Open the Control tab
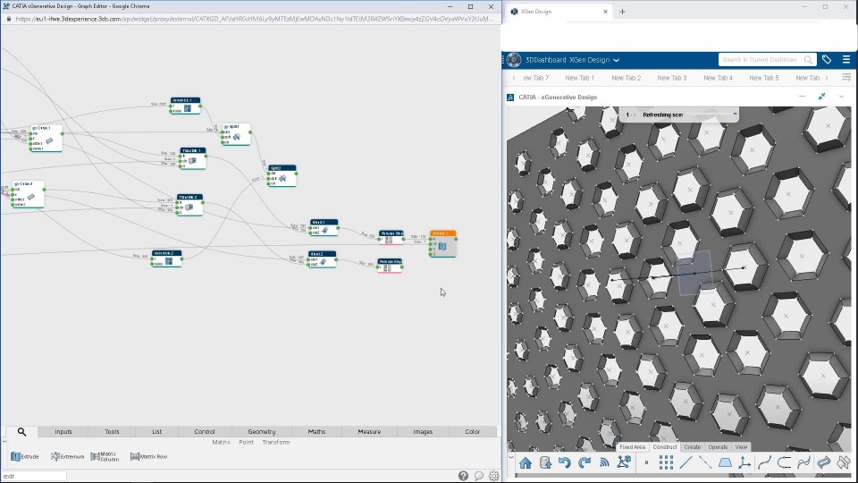This screenshot has width=858, height=483. (x=205, y=431)
